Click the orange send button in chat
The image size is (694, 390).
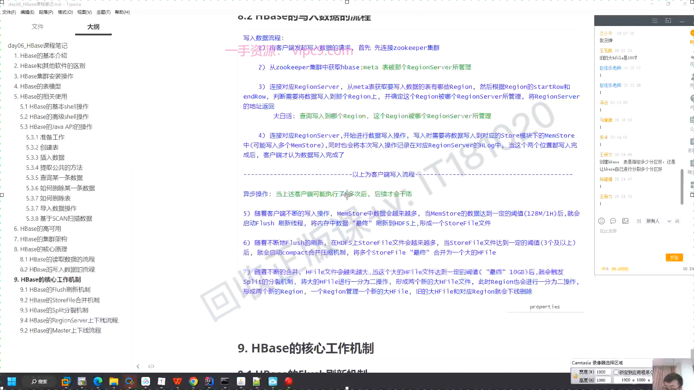(674, 257)
